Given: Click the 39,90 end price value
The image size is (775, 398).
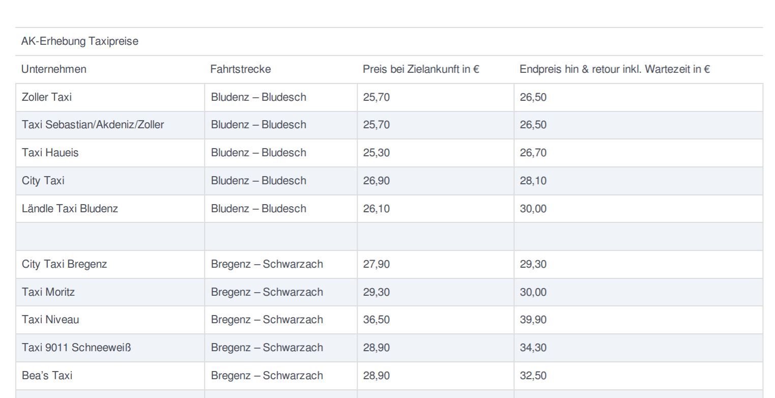Looking at the screenshot, I should coord(533,320).
